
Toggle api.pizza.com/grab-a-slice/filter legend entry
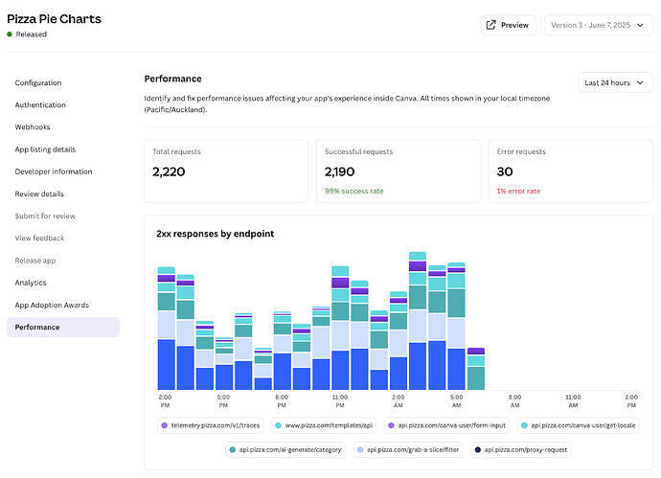click(x=408, y=450)
